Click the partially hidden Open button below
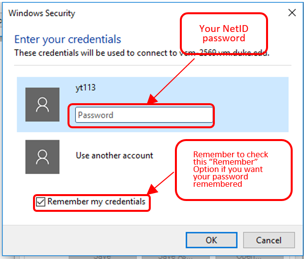Screen dimensions: 304x259 click(249, 257)
